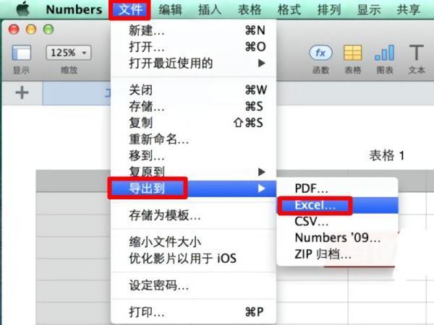Click the 表格 1 table title
Viewport: 434px width, 325px height.
point(387,155)
